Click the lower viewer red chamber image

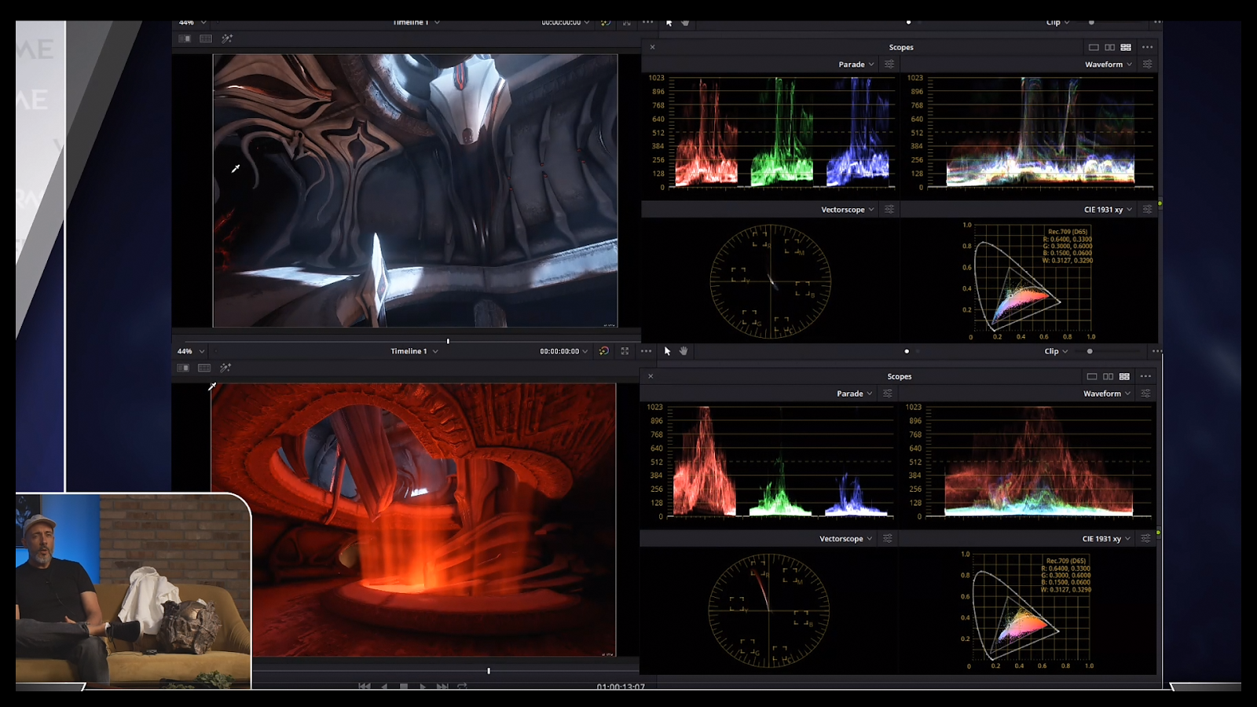[x=413, y=519]
